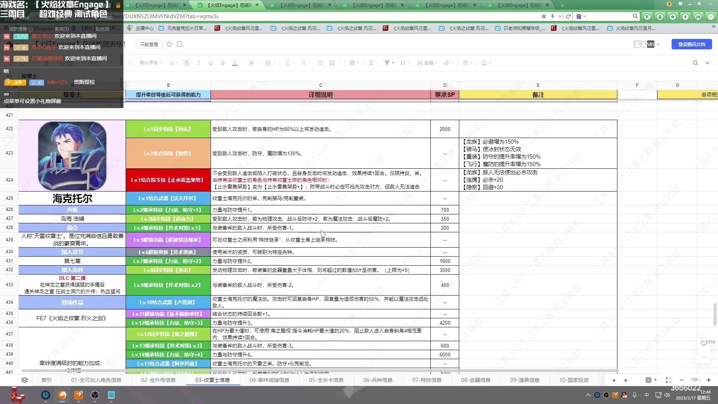
Task: Open the 07-特技信息 sheet tab
Action: click(427, 380)
